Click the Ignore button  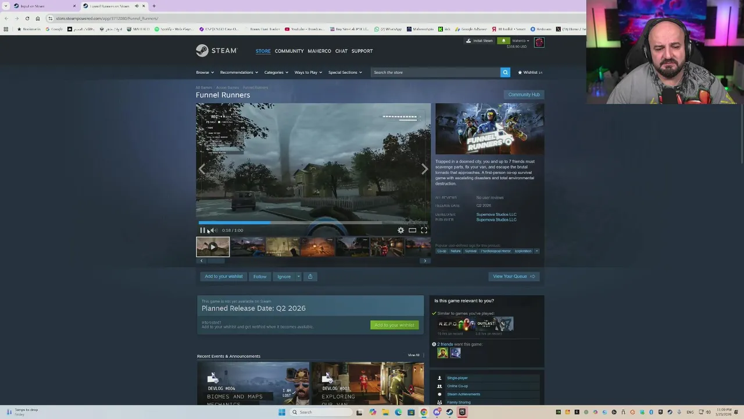pyautogui.click(x=284, y=276)
